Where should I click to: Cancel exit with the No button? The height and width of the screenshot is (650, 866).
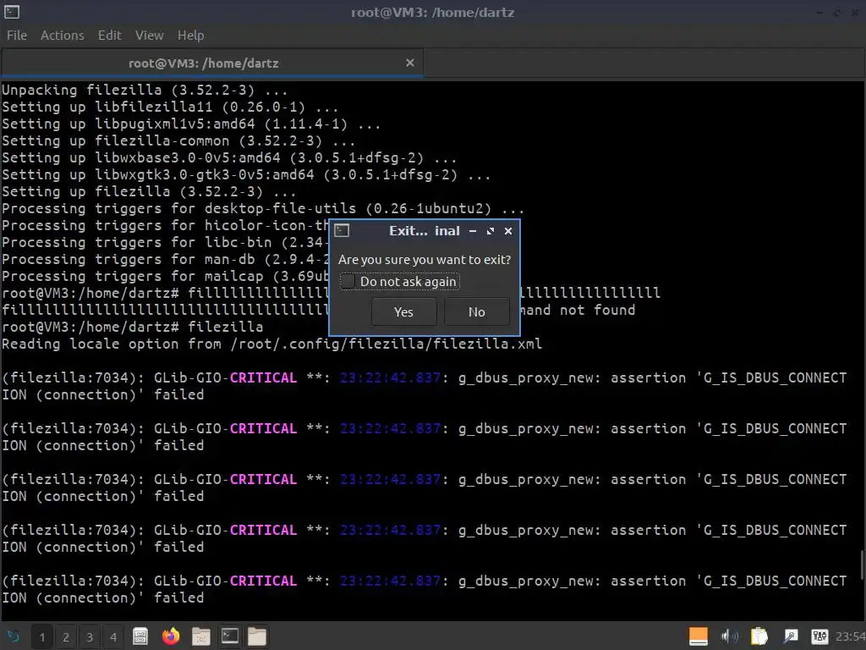pos(477,311)
